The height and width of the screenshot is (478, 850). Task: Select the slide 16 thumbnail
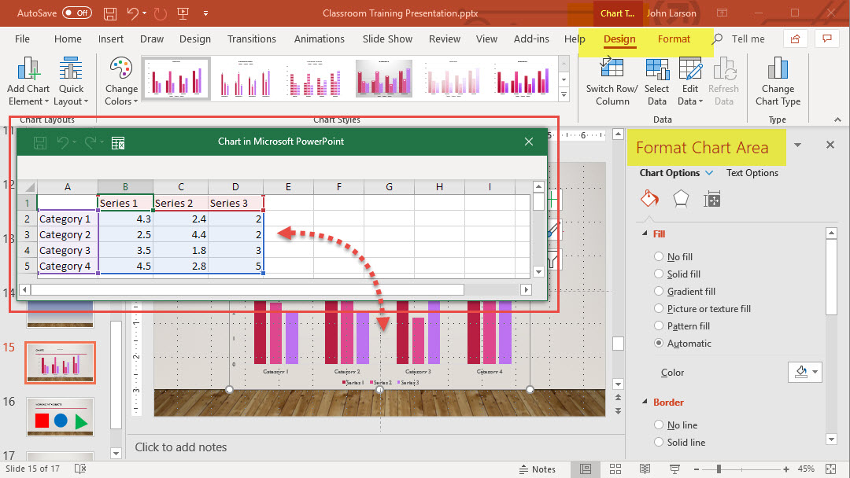point(60,417)
